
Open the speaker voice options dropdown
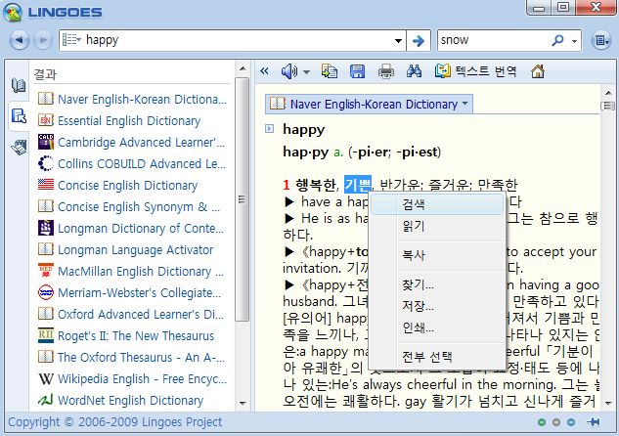point(306,72)
